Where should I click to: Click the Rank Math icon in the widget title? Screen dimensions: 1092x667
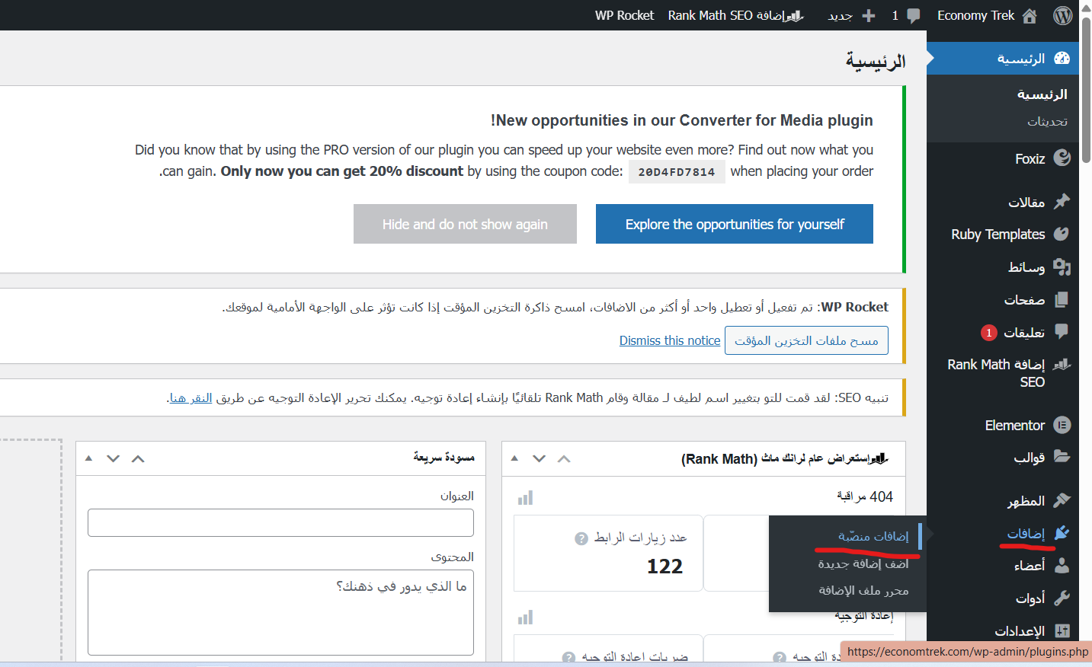(x=881, y=458)
